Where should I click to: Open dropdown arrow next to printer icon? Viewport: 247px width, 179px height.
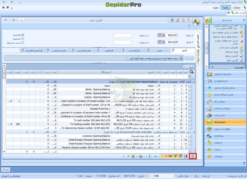[137, 156]
